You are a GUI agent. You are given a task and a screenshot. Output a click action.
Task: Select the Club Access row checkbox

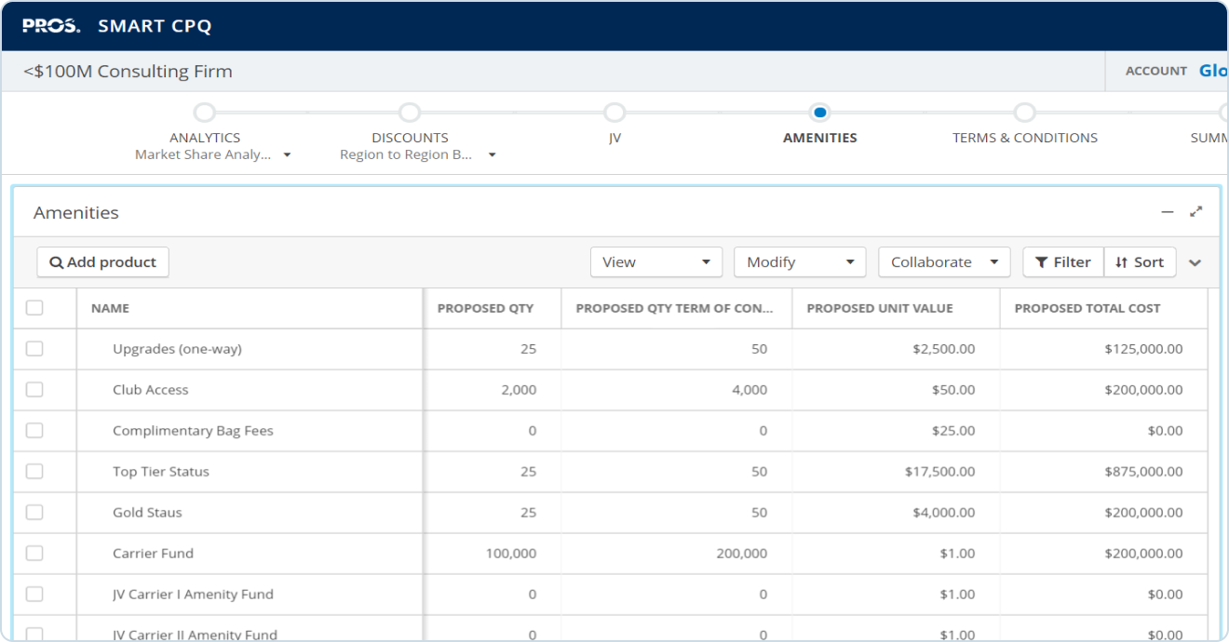click(34, 390)
